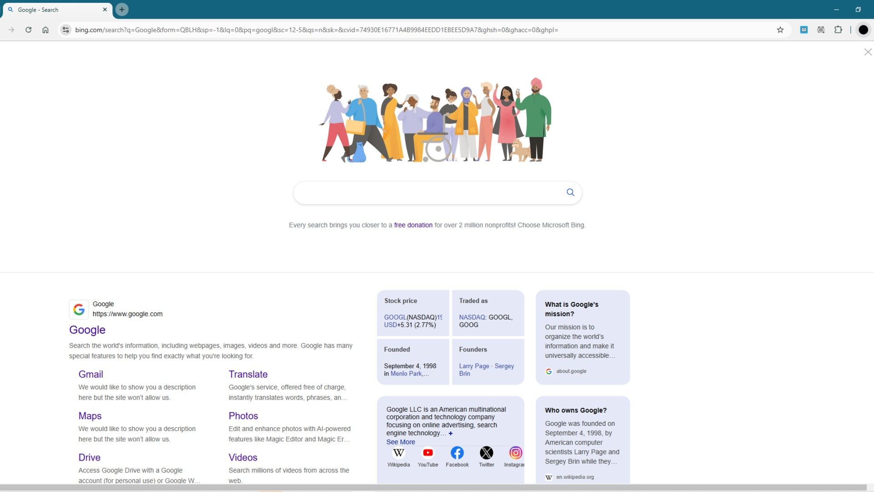
Task: Click the Facebook icon for Google
Action: 457,452
